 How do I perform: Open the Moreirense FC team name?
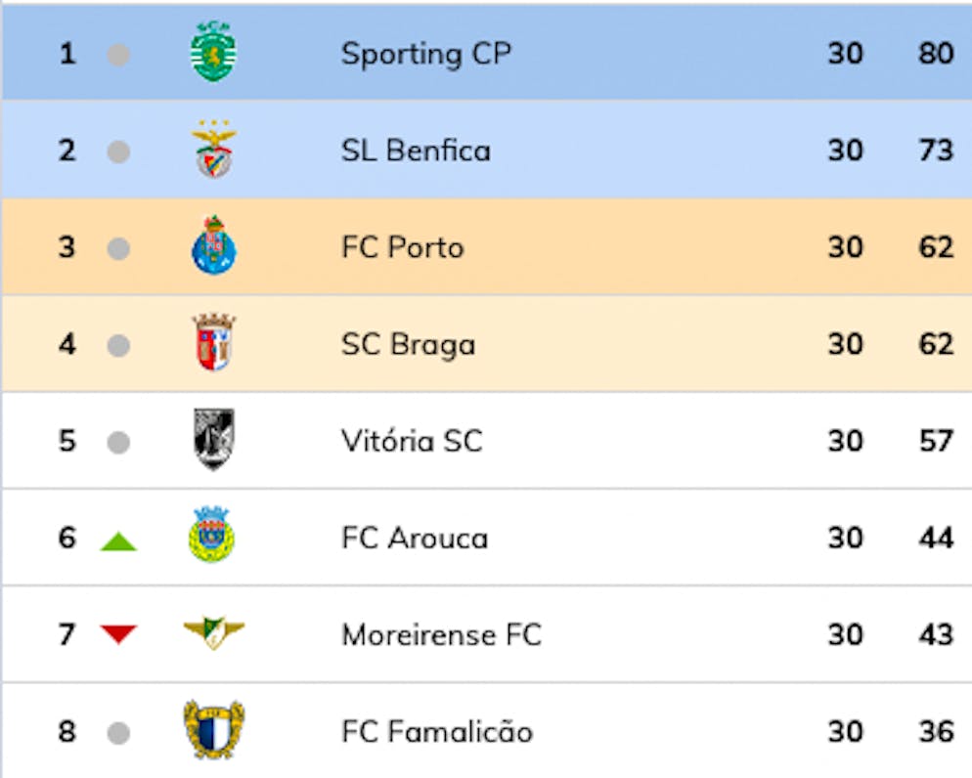click(x=441, y=635)
